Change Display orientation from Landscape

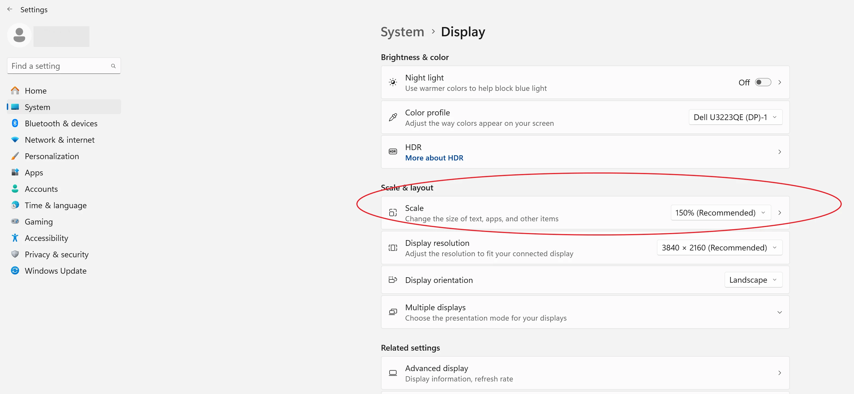(753, 280)
